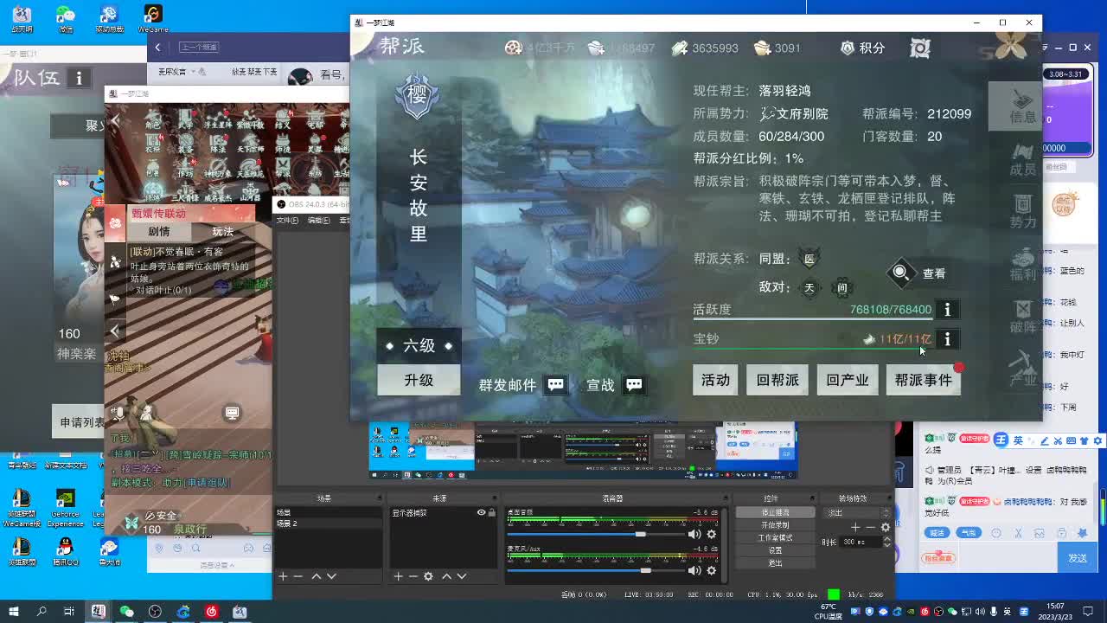Click the info icon beside 活跃度
The height and width of the screenshot is (623, 1107).
tap(947, 309)
